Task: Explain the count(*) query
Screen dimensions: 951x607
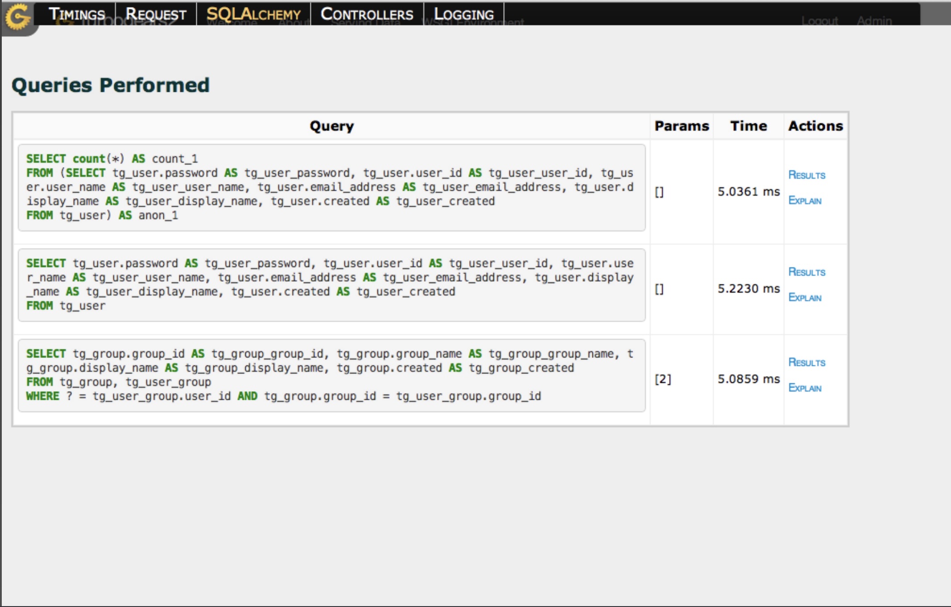Action: (805, 200)
